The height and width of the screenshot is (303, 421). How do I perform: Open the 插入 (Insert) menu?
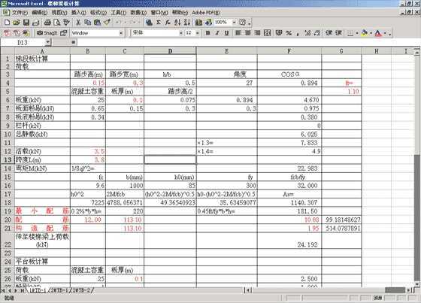pos(79,13)
